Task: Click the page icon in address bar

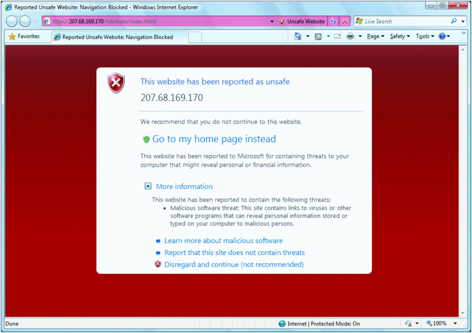Action: click(x=47, y=21)
